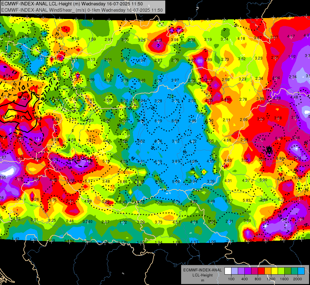Click the light lavender legend swatch

234,271
